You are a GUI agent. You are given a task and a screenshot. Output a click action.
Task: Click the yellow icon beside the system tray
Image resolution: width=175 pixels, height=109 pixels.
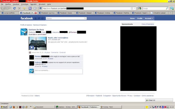147,107
